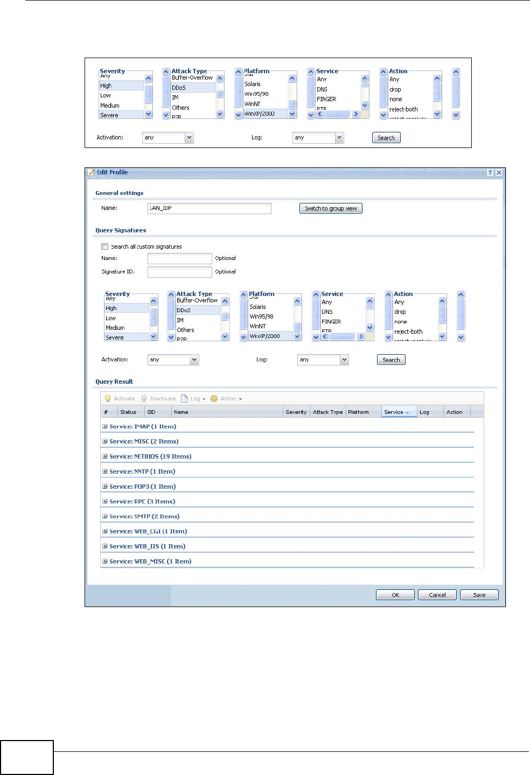Select DNS in Edit Profile Service list

click(343, 312)
